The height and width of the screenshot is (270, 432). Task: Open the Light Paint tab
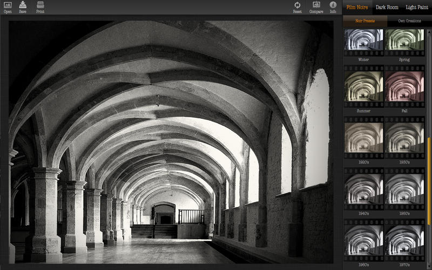(x=417, y=8)
